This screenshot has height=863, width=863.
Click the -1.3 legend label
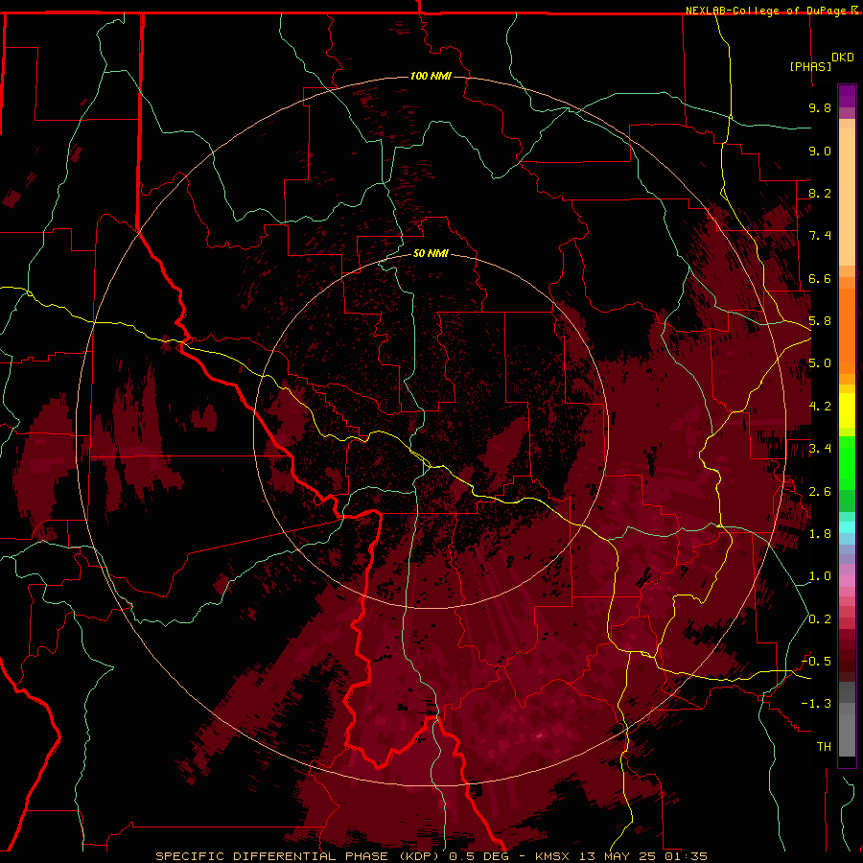click(816, 704)
